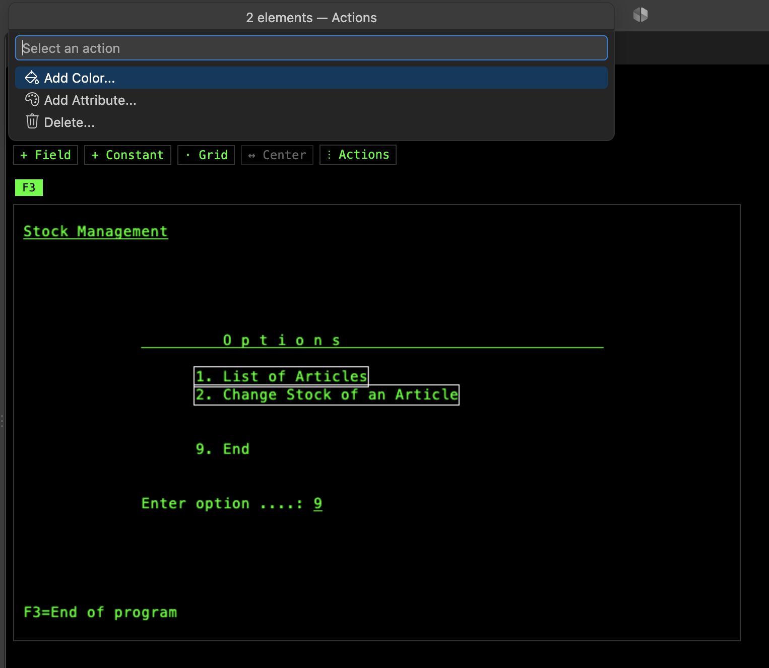Click the "+ Constant" button

(127, 155)
